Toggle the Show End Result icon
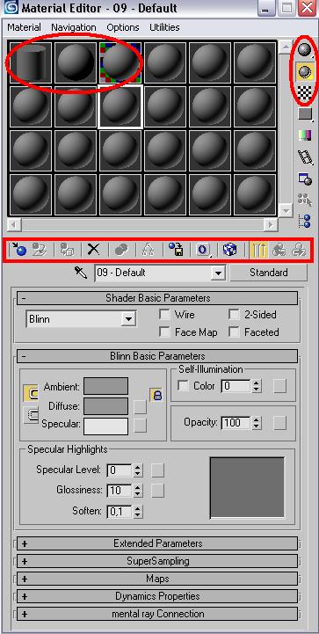The height and width of the screenshot is (634, 319). [257, 251]
